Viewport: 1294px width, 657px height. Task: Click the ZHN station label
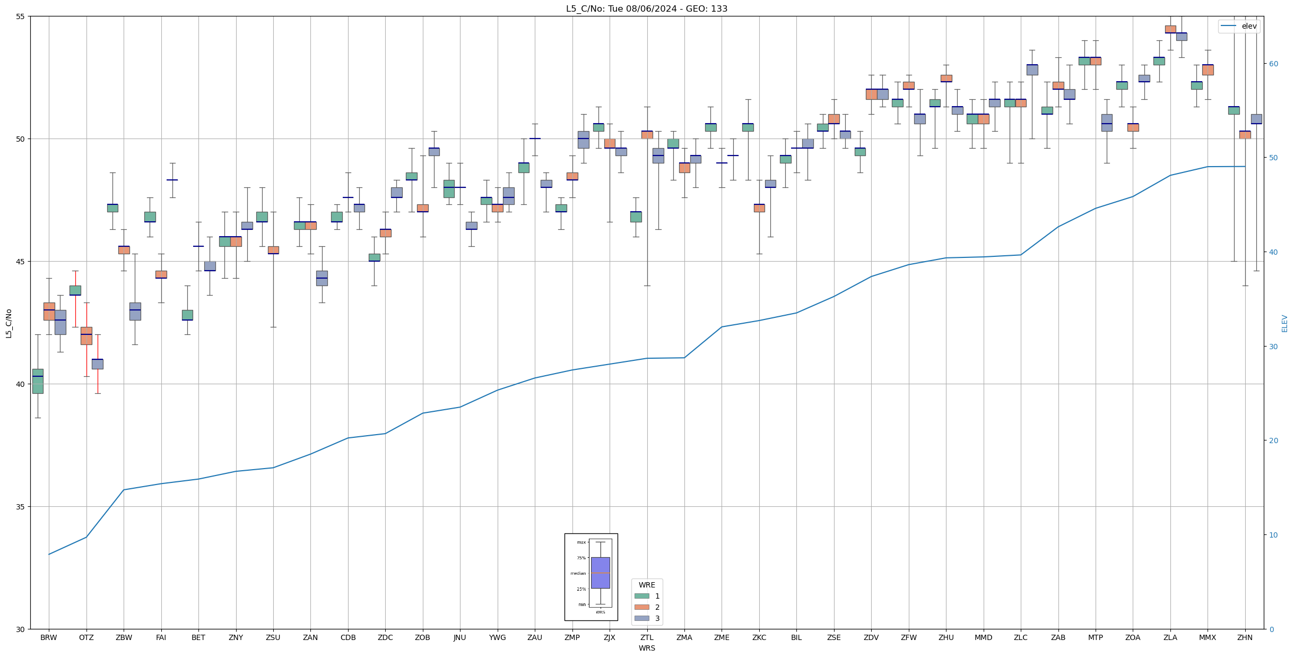pyautogui.click(x=1245, y=637)
